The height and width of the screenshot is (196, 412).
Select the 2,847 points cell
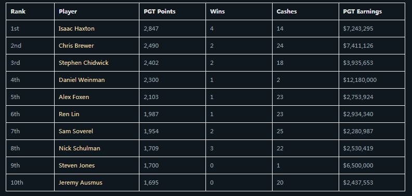[x=151, y=29]
